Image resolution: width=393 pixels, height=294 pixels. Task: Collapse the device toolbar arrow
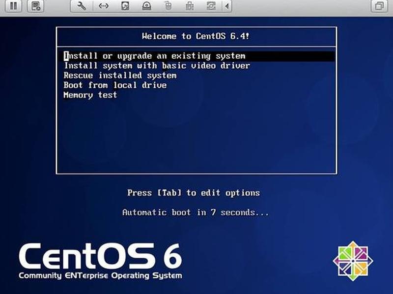[227, 6]
